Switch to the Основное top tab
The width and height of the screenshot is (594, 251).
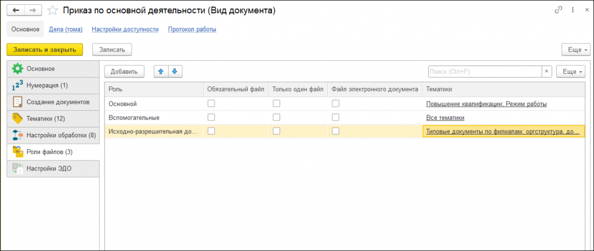point(26,29)
